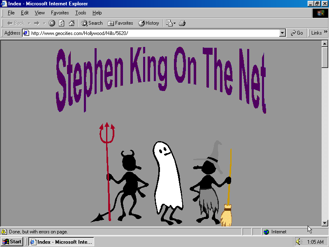329x247 pixels.
Task: Click the vertical scrollbar up arrow
Action: 324,44
